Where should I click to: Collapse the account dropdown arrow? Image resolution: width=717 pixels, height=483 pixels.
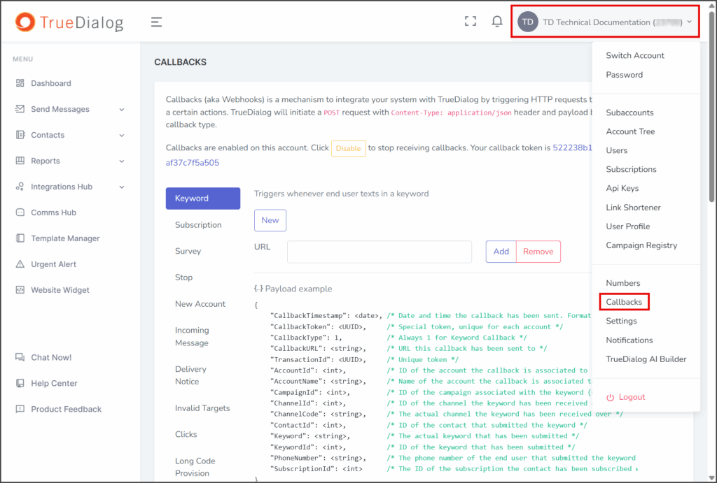coord(690,22)
